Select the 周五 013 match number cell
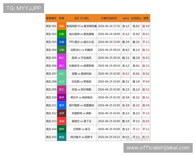Image resolution: width=196 pixels, height=156 pixels. [51, 121]
